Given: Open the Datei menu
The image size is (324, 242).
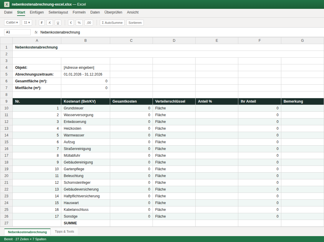Looking at the screenshot, I should click(x=8, y=12).
